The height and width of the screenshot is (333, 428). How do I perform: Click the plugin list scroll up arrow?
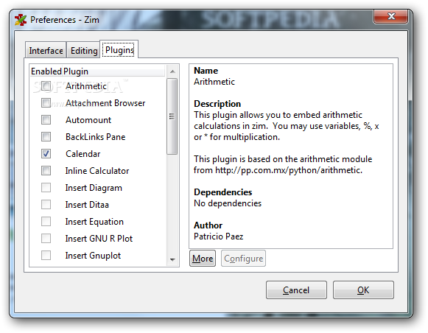coord(172,71)
